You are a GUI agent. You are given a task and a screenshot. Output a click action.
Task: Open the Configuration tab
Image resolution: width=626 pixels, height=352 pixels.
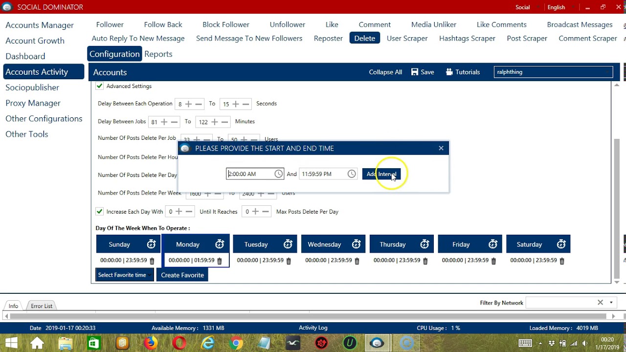pyautogui.click(x=114, y=54)
